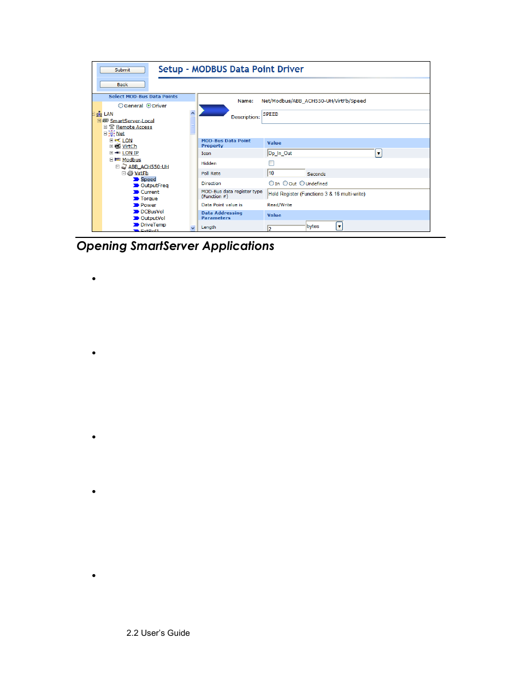The image size is (521, 674).
Task: Select the Speed data point
Action: click(149, 179)
